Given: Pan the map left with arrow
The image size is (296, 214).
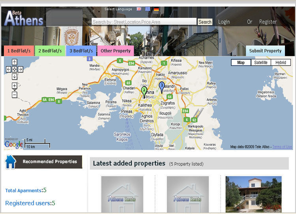Looking at the screenshot, I should point(8,69).
